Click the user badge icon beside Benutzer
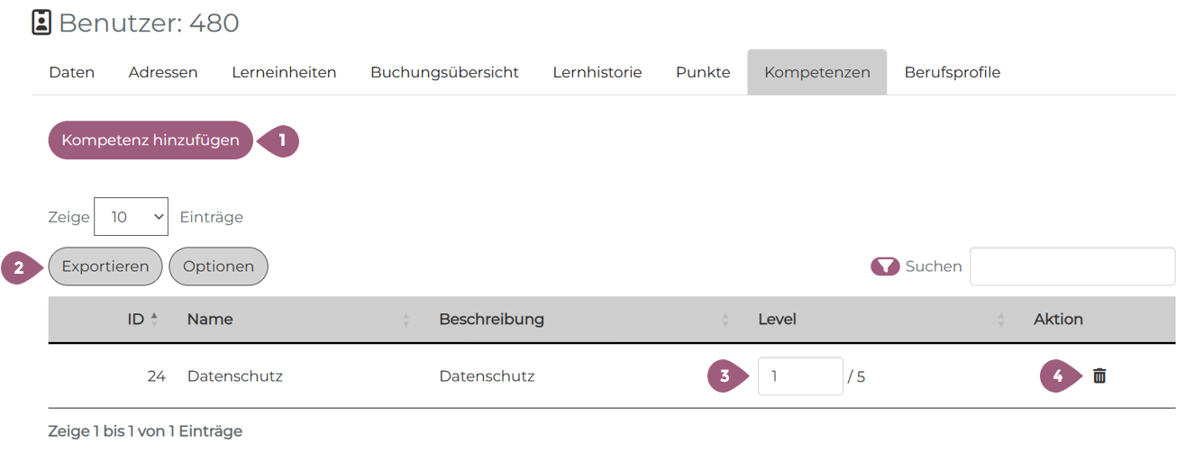This screenshot has width=1185, height=452. click(x=41, y=23)
